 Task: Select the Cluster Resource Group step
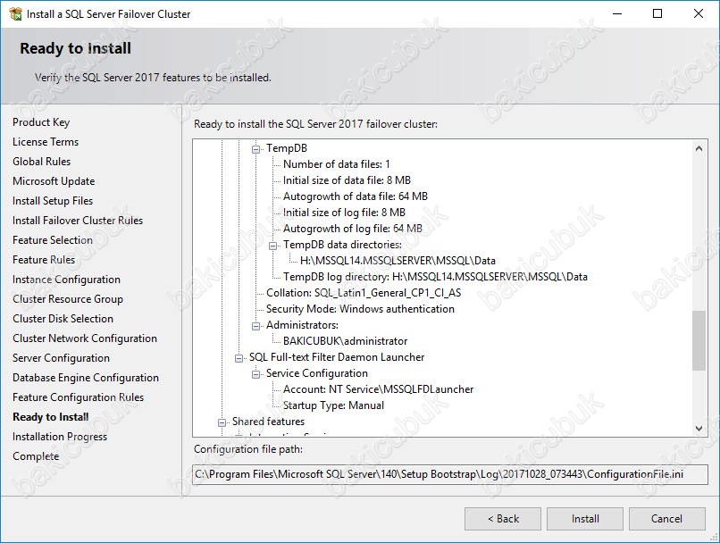pyautogui.click(x=68, y=299)
